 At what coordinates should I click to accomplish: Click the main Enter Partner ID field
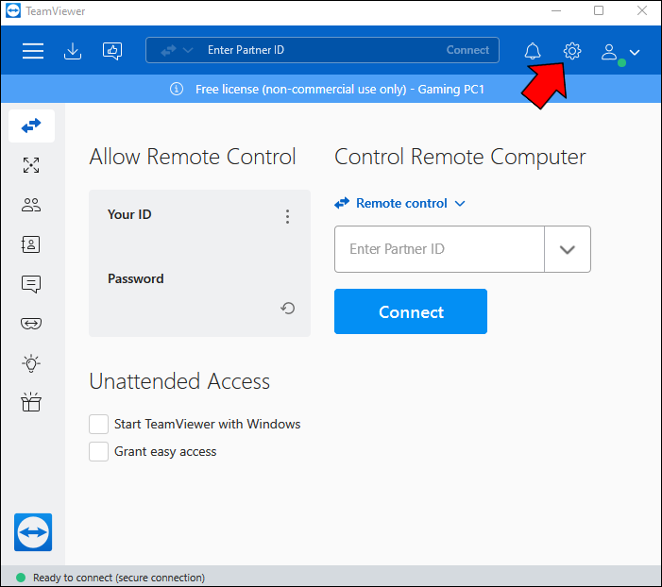(x=439, y=249)
